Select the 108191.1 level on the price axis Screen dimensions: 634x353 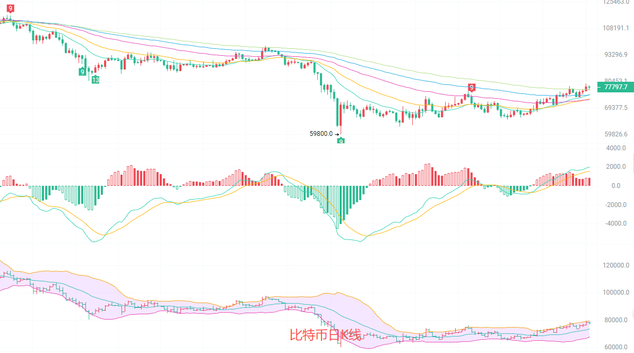[x=615, y=28]
